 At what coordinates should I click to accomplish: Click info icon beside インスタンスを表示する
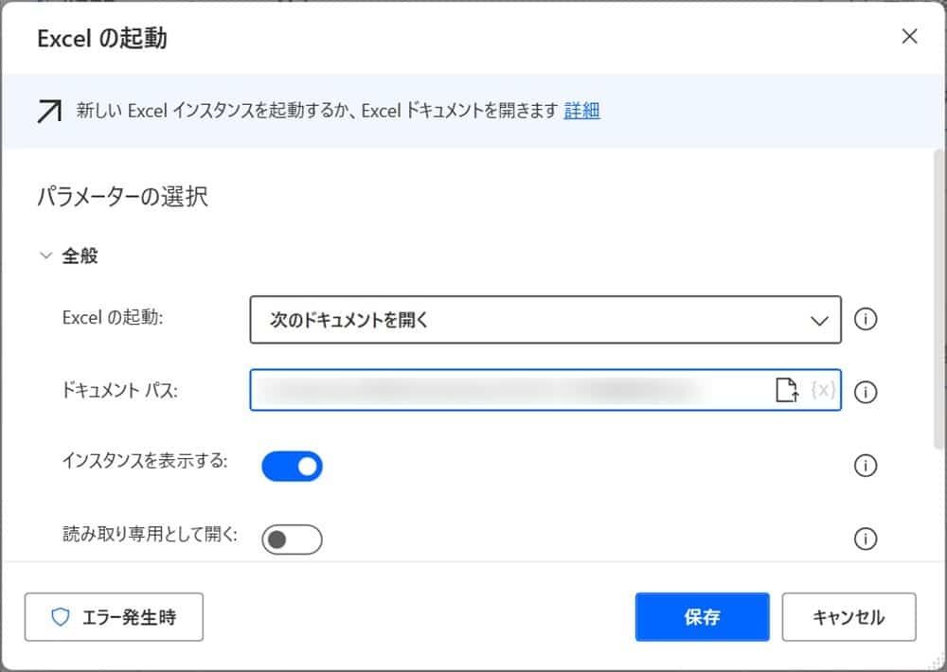click(x=865, y=466)
